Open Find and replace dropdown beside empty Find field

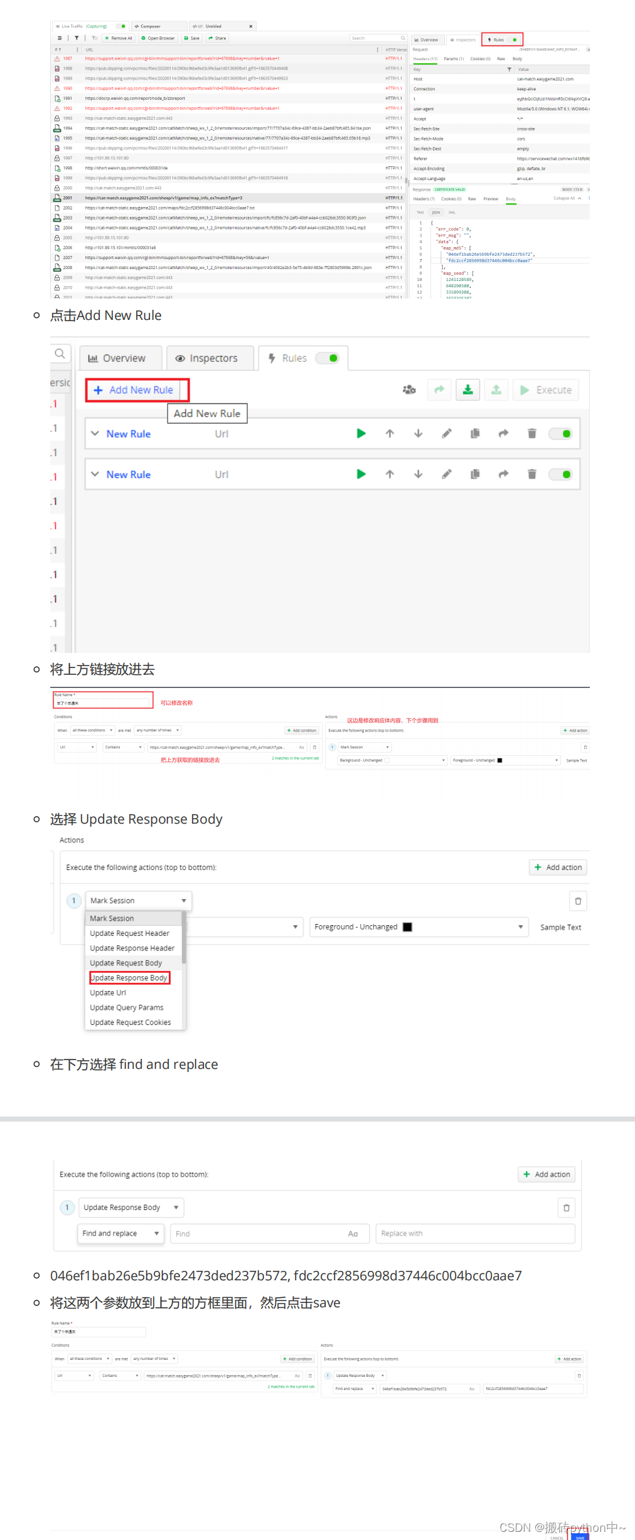tap(121, 1234)
